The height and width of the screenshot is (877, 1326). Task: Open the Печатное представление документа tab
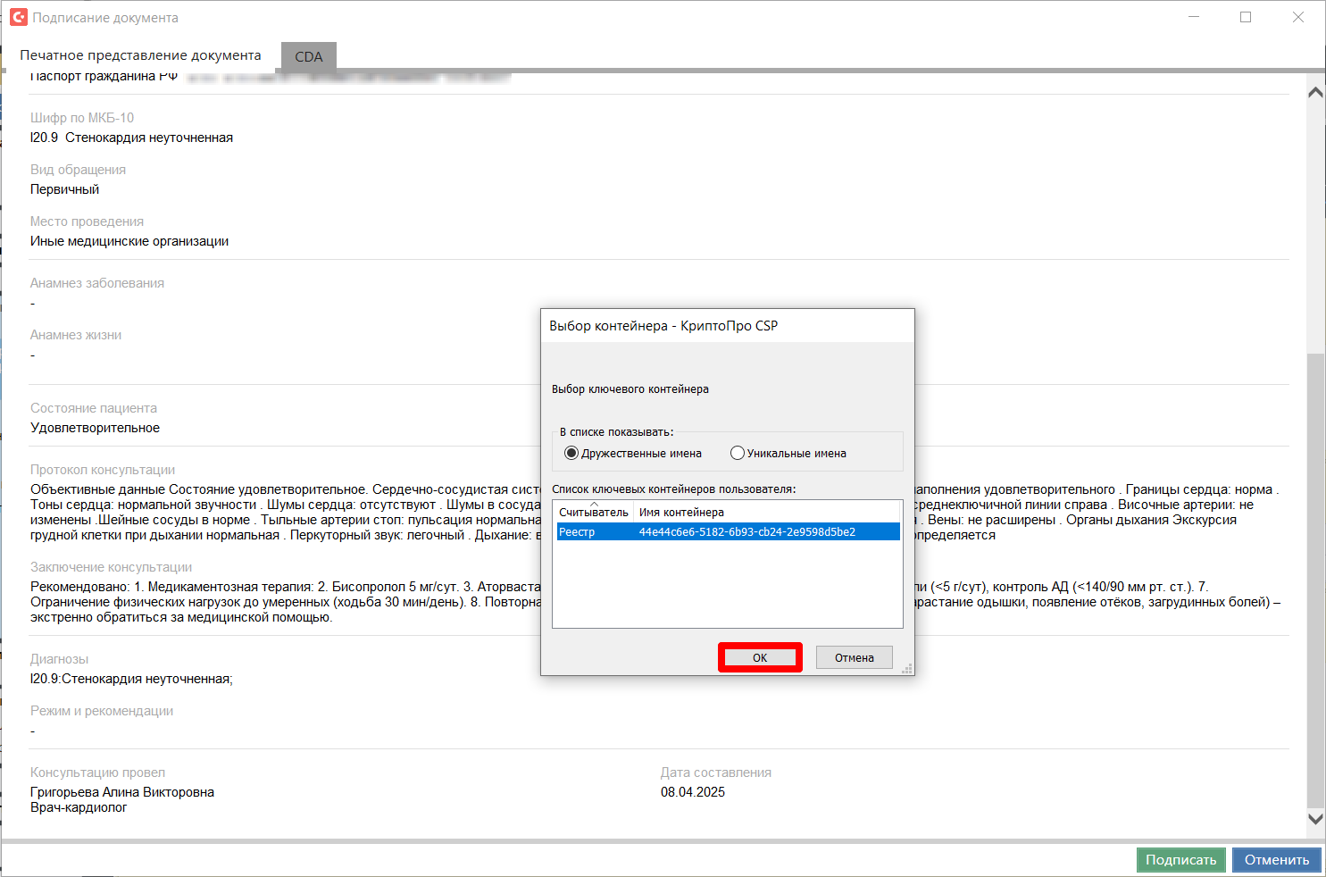pyautogui.click(x=140, y=55)
